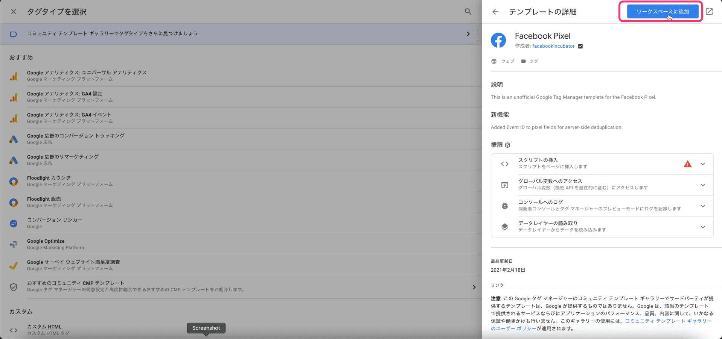Click カスタム HTML code brackets icon
The width and height of the screenshot is (722, 339).
click(x=14, y=330)
